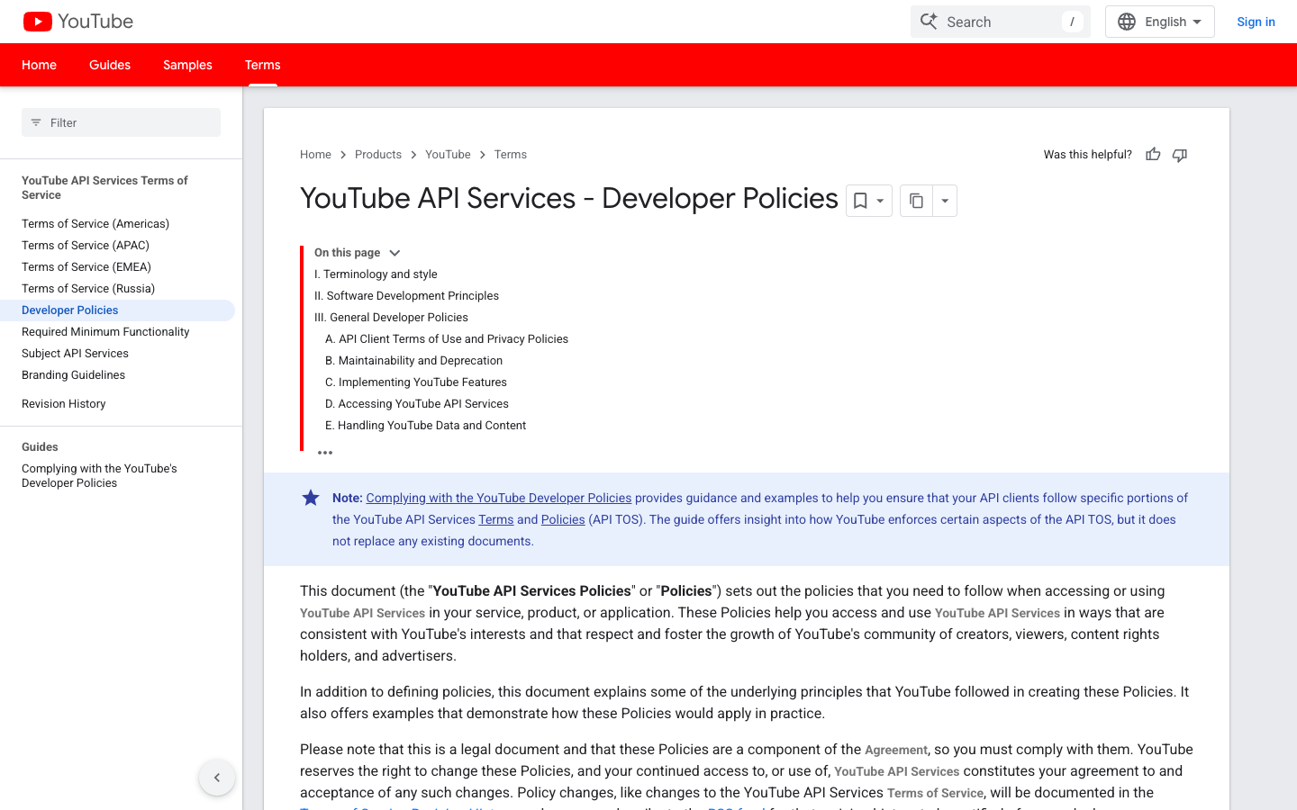The width and height of the screenshot is (1297, 810).
Task: Open Required Minimum Functionality
Action: click(x=105, y=331)
